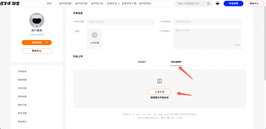Focus the 字体名称 input field
The width and height of the screenshot is (266, 129).
(x=207, y=22)
